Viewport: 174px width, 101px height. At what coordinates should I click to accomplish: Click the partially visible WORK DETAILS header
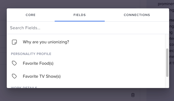[x=24, y=87]
